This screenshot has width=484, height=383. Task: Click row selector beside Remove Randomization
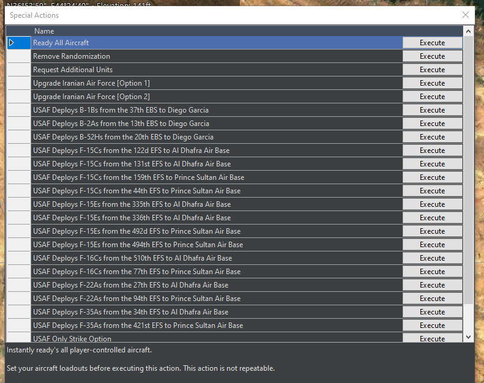tap(19, 56)
